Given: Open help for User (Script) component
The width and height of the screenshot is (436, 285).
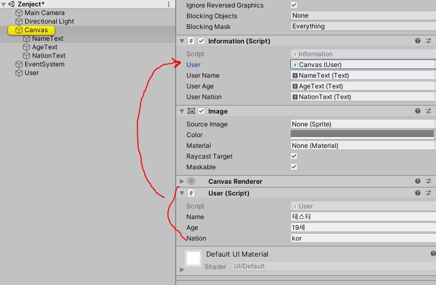Looking at the screenshot, I should coord(418,193).
